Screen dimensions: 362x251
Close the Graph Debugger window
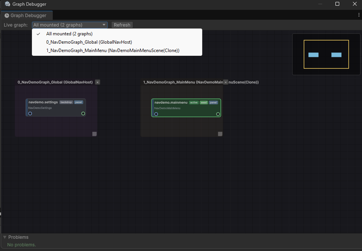click(355, 4)
